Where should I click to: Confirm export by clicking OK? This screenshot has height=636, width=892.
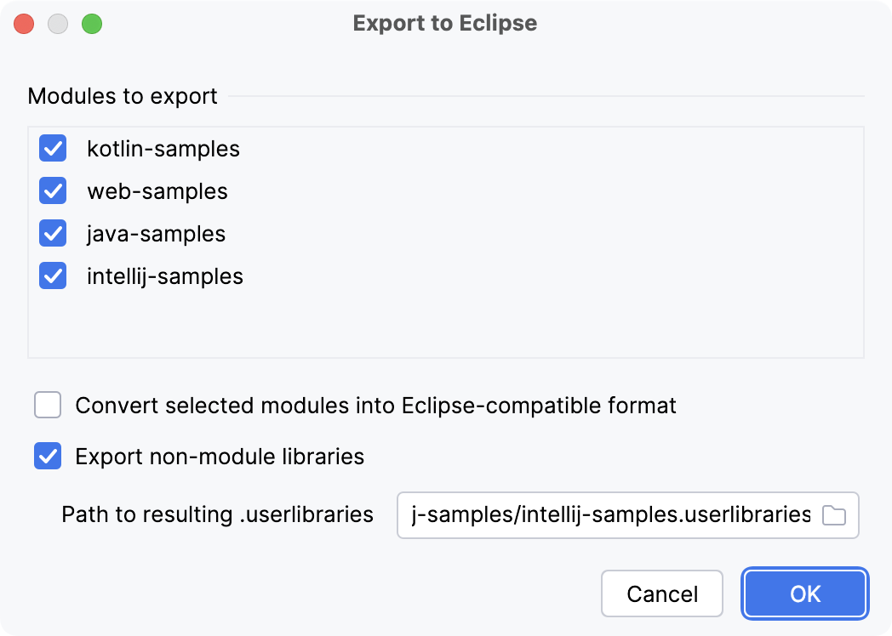[x=803, y=593]
